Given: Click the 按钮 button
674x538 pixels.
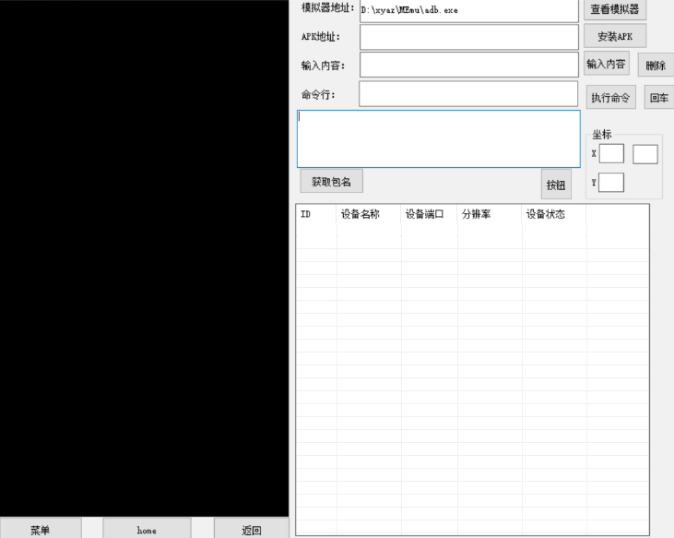Looking at the screenshot, I should (556, 185).
